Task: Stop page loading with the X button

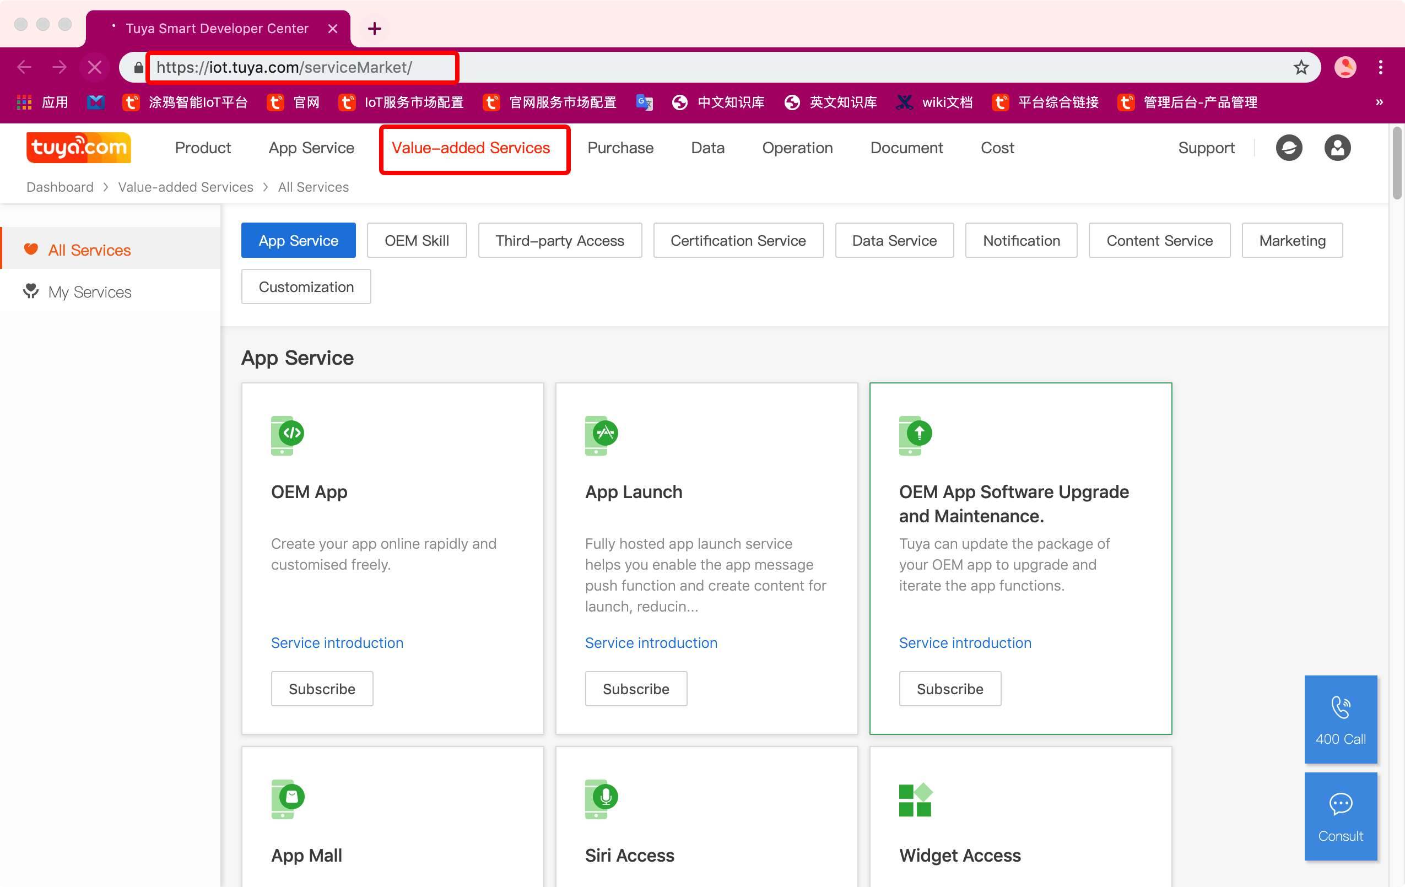Action: [x=95, y=67]
